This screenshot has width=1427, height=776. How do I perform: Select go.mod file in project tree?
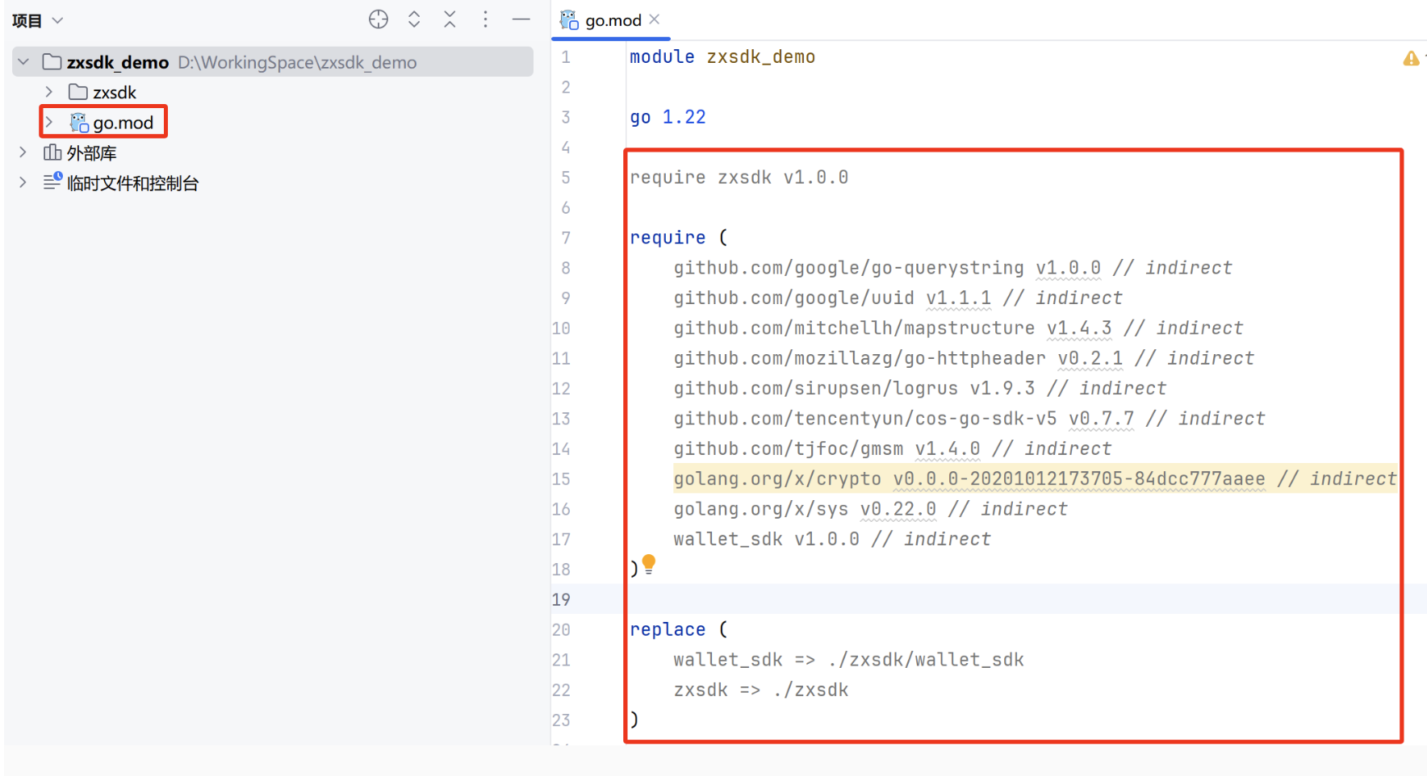click(123, 123)
